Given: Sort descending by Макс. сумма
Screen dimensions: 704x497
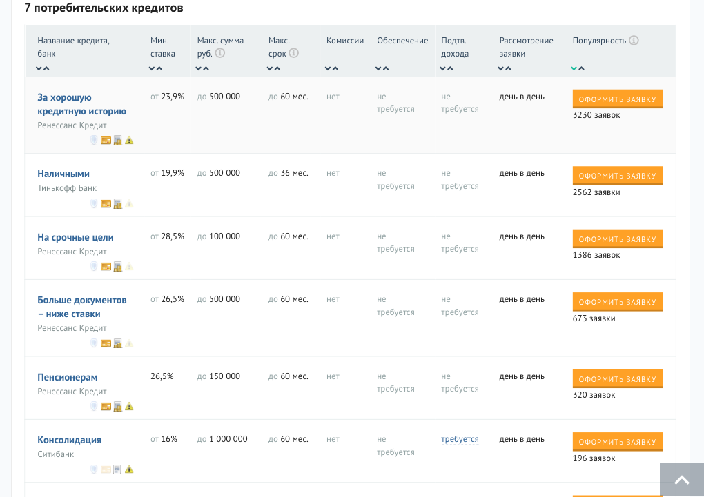Looking at the screenshot, I should point(199,69).
